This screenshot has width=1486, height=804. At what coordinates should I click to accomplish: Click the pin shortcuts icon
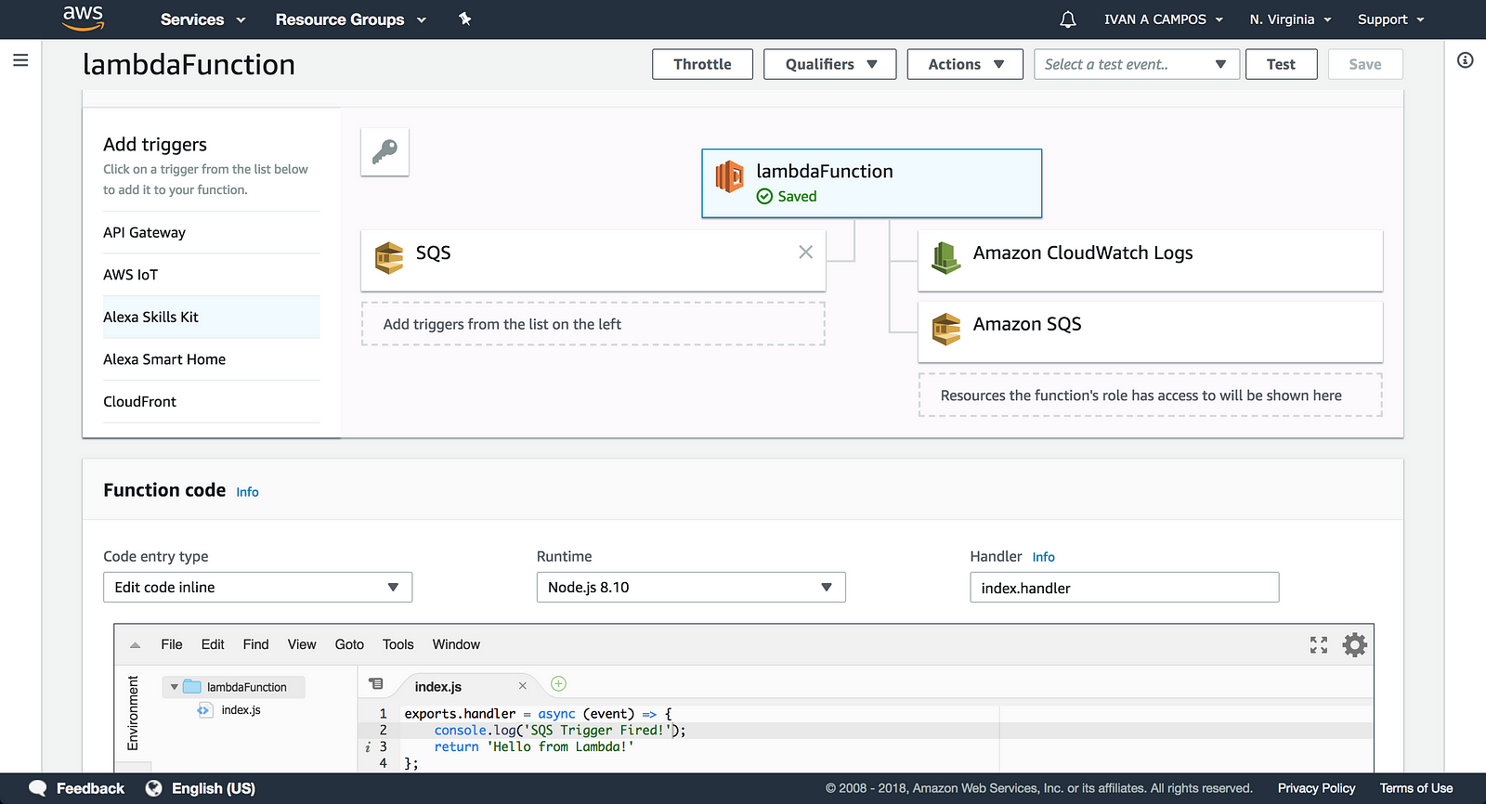point(465,19)
